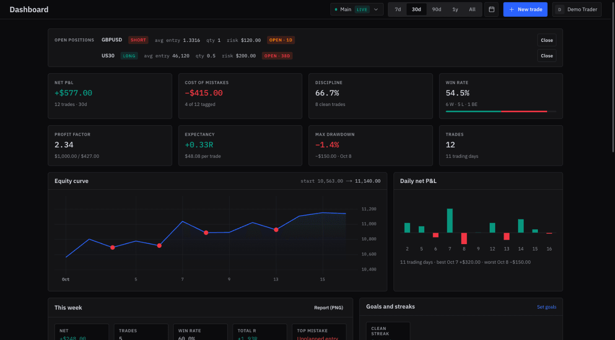Click the "66.7%" Discipline value

coord(327,93)
